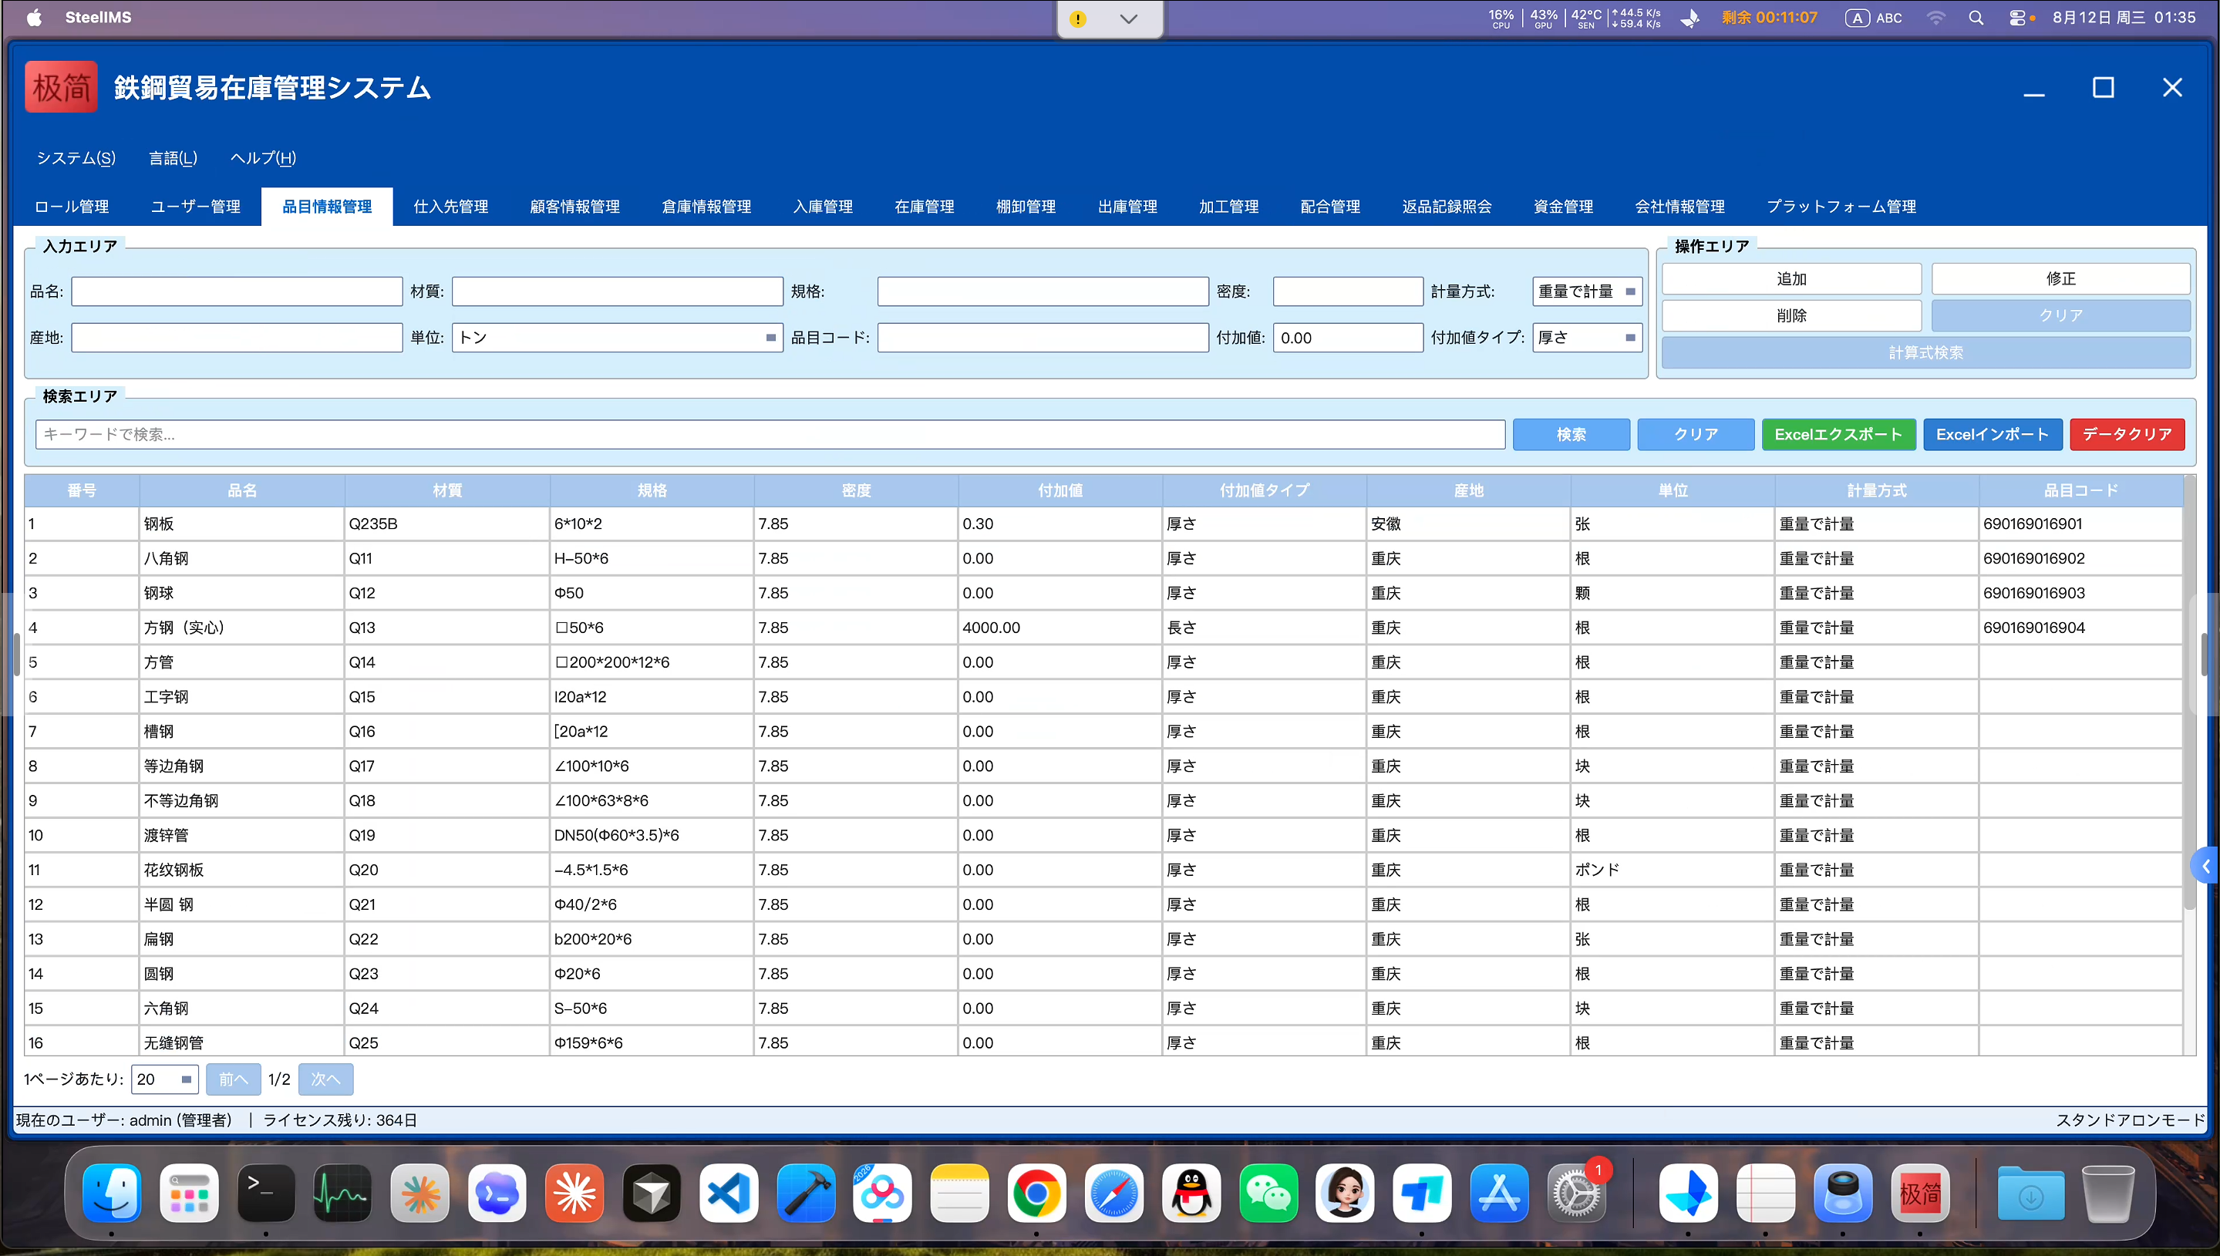Click the 4000.00 付加値 cell
Viewport: 2220px width, 1256px height.
tap(1060, 628)
